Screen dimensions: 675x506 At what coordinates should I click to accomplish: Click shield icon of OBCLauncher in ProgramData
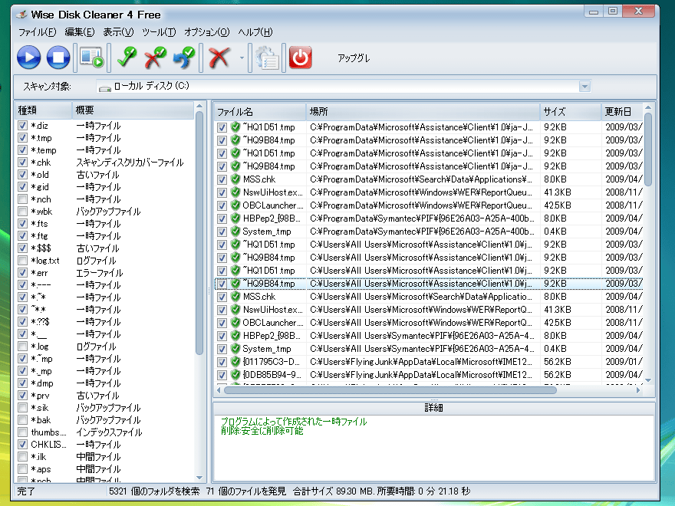pyautogui.click(x=235, y=205)
